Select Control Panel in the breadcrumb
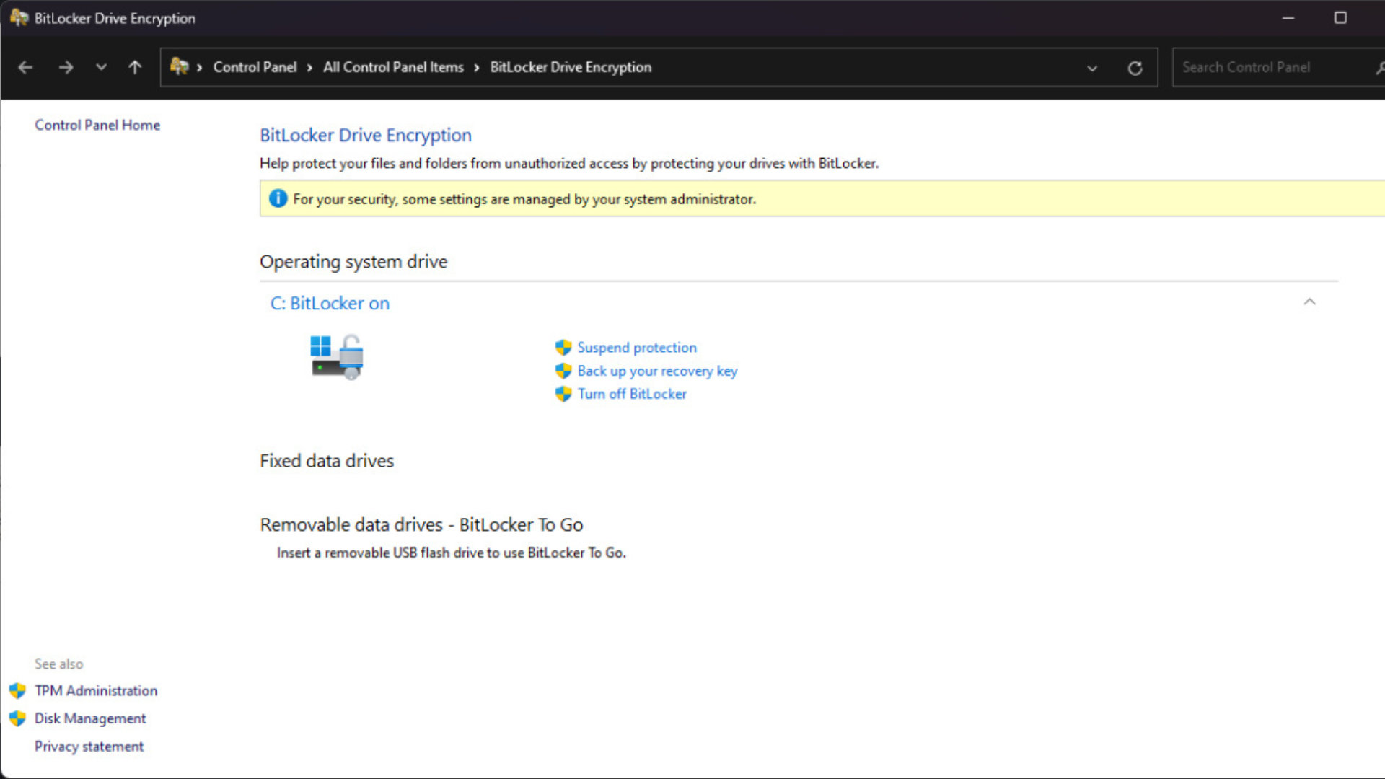 pyautogui.click(x=255, y=66)
